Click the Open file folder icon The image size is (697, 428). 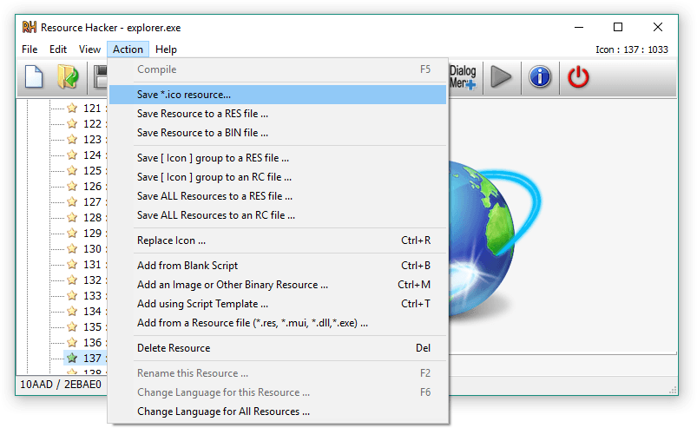[x=68, y=77]
